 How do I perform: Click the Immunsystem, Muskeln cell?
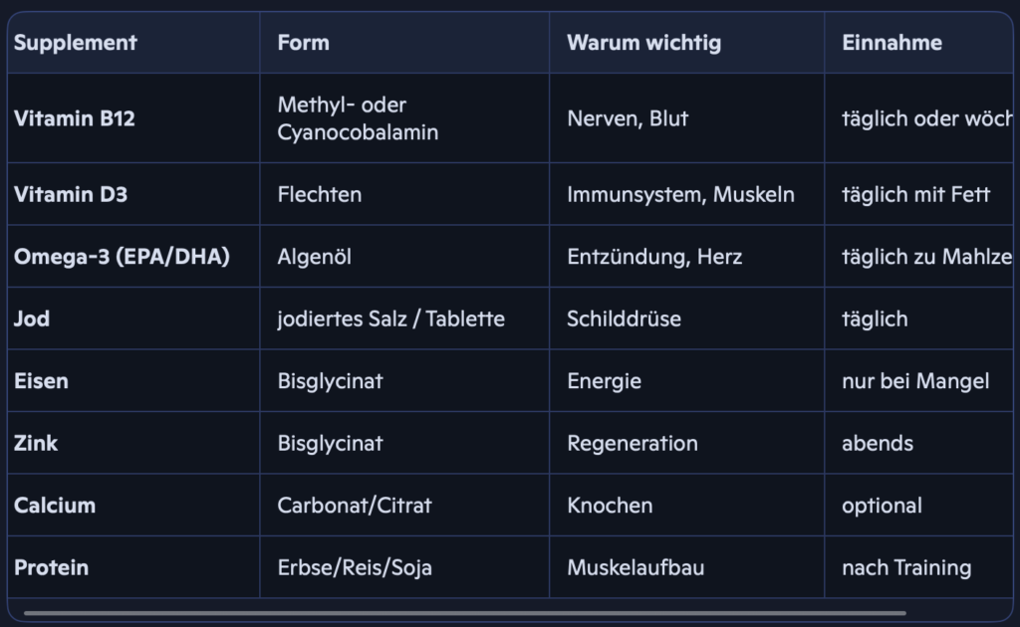680,194
